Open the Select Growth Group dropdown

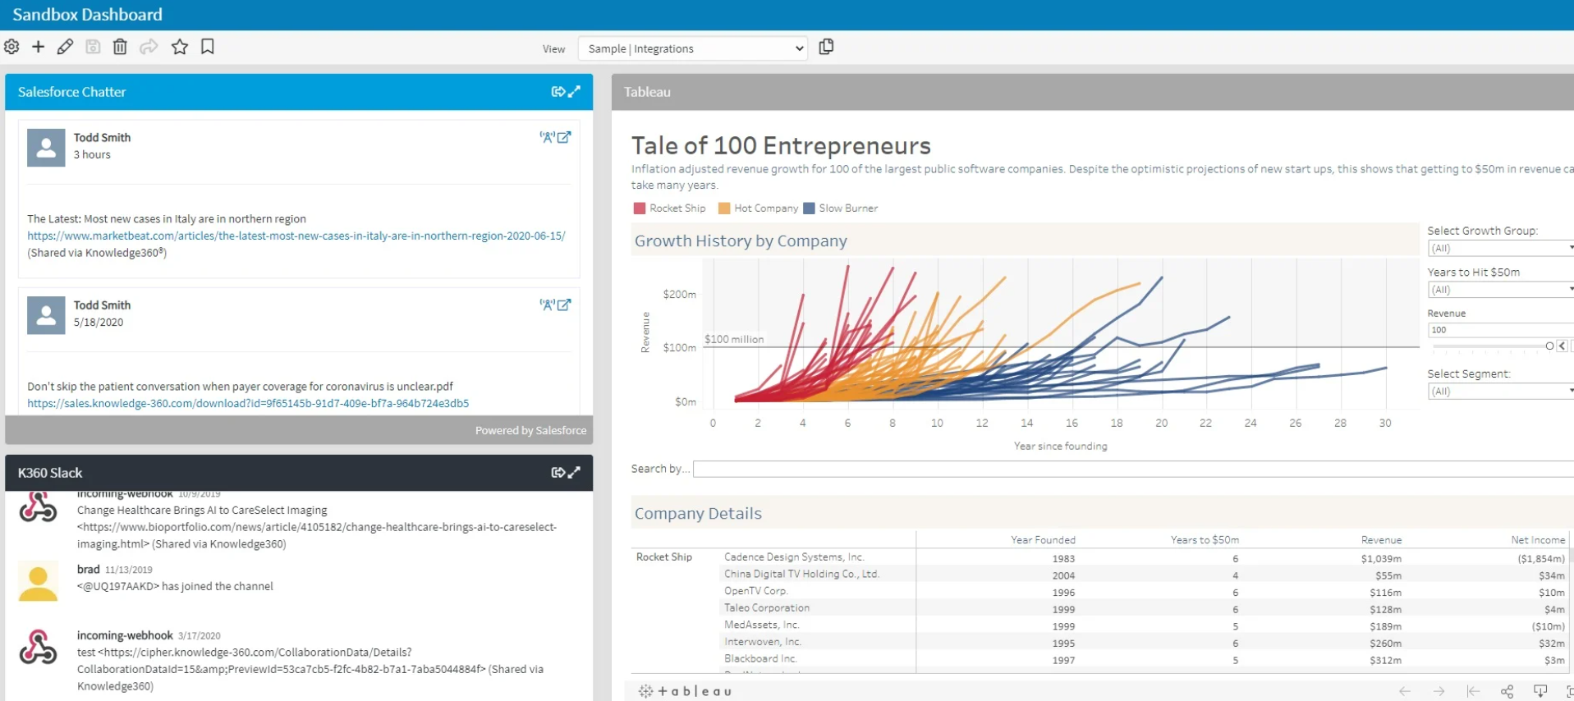tap(1501, 248)
